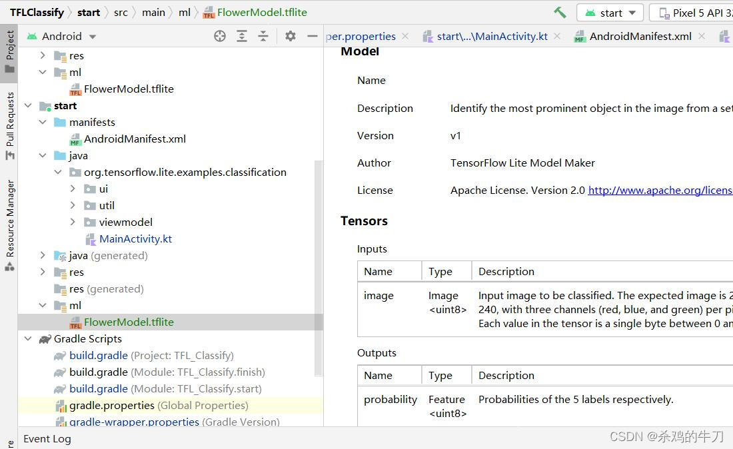Close the properties editor tab
733x449 pixels.
click(405, 36)
